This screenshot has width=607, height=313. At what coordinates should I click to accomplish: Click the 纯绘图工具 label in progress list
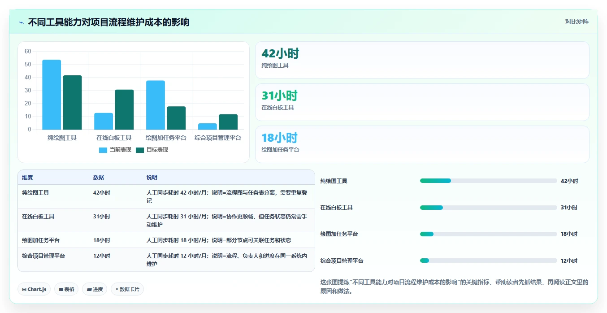click(334, 181)
